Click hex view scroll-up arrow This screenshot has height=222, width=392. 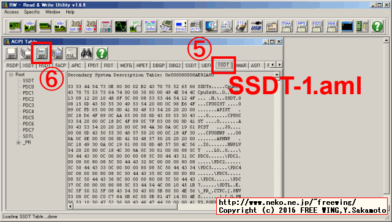(277, 75)
